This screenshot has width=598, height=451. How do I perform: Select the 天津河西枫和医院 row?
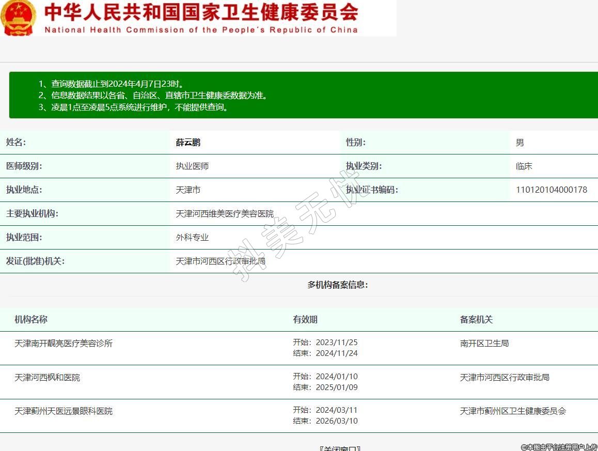coord(48,377)
